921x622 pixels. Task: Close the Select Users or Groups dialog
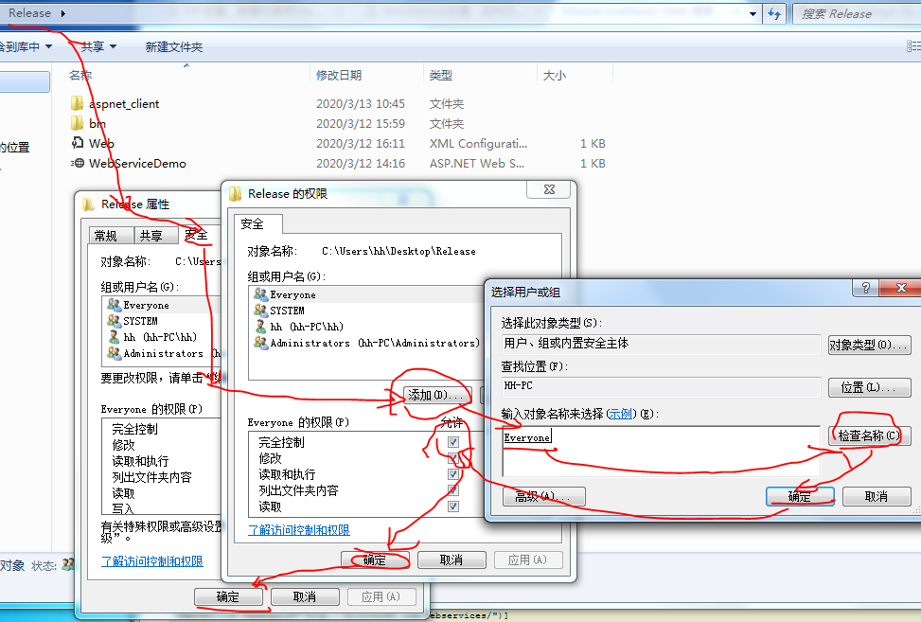901,287
